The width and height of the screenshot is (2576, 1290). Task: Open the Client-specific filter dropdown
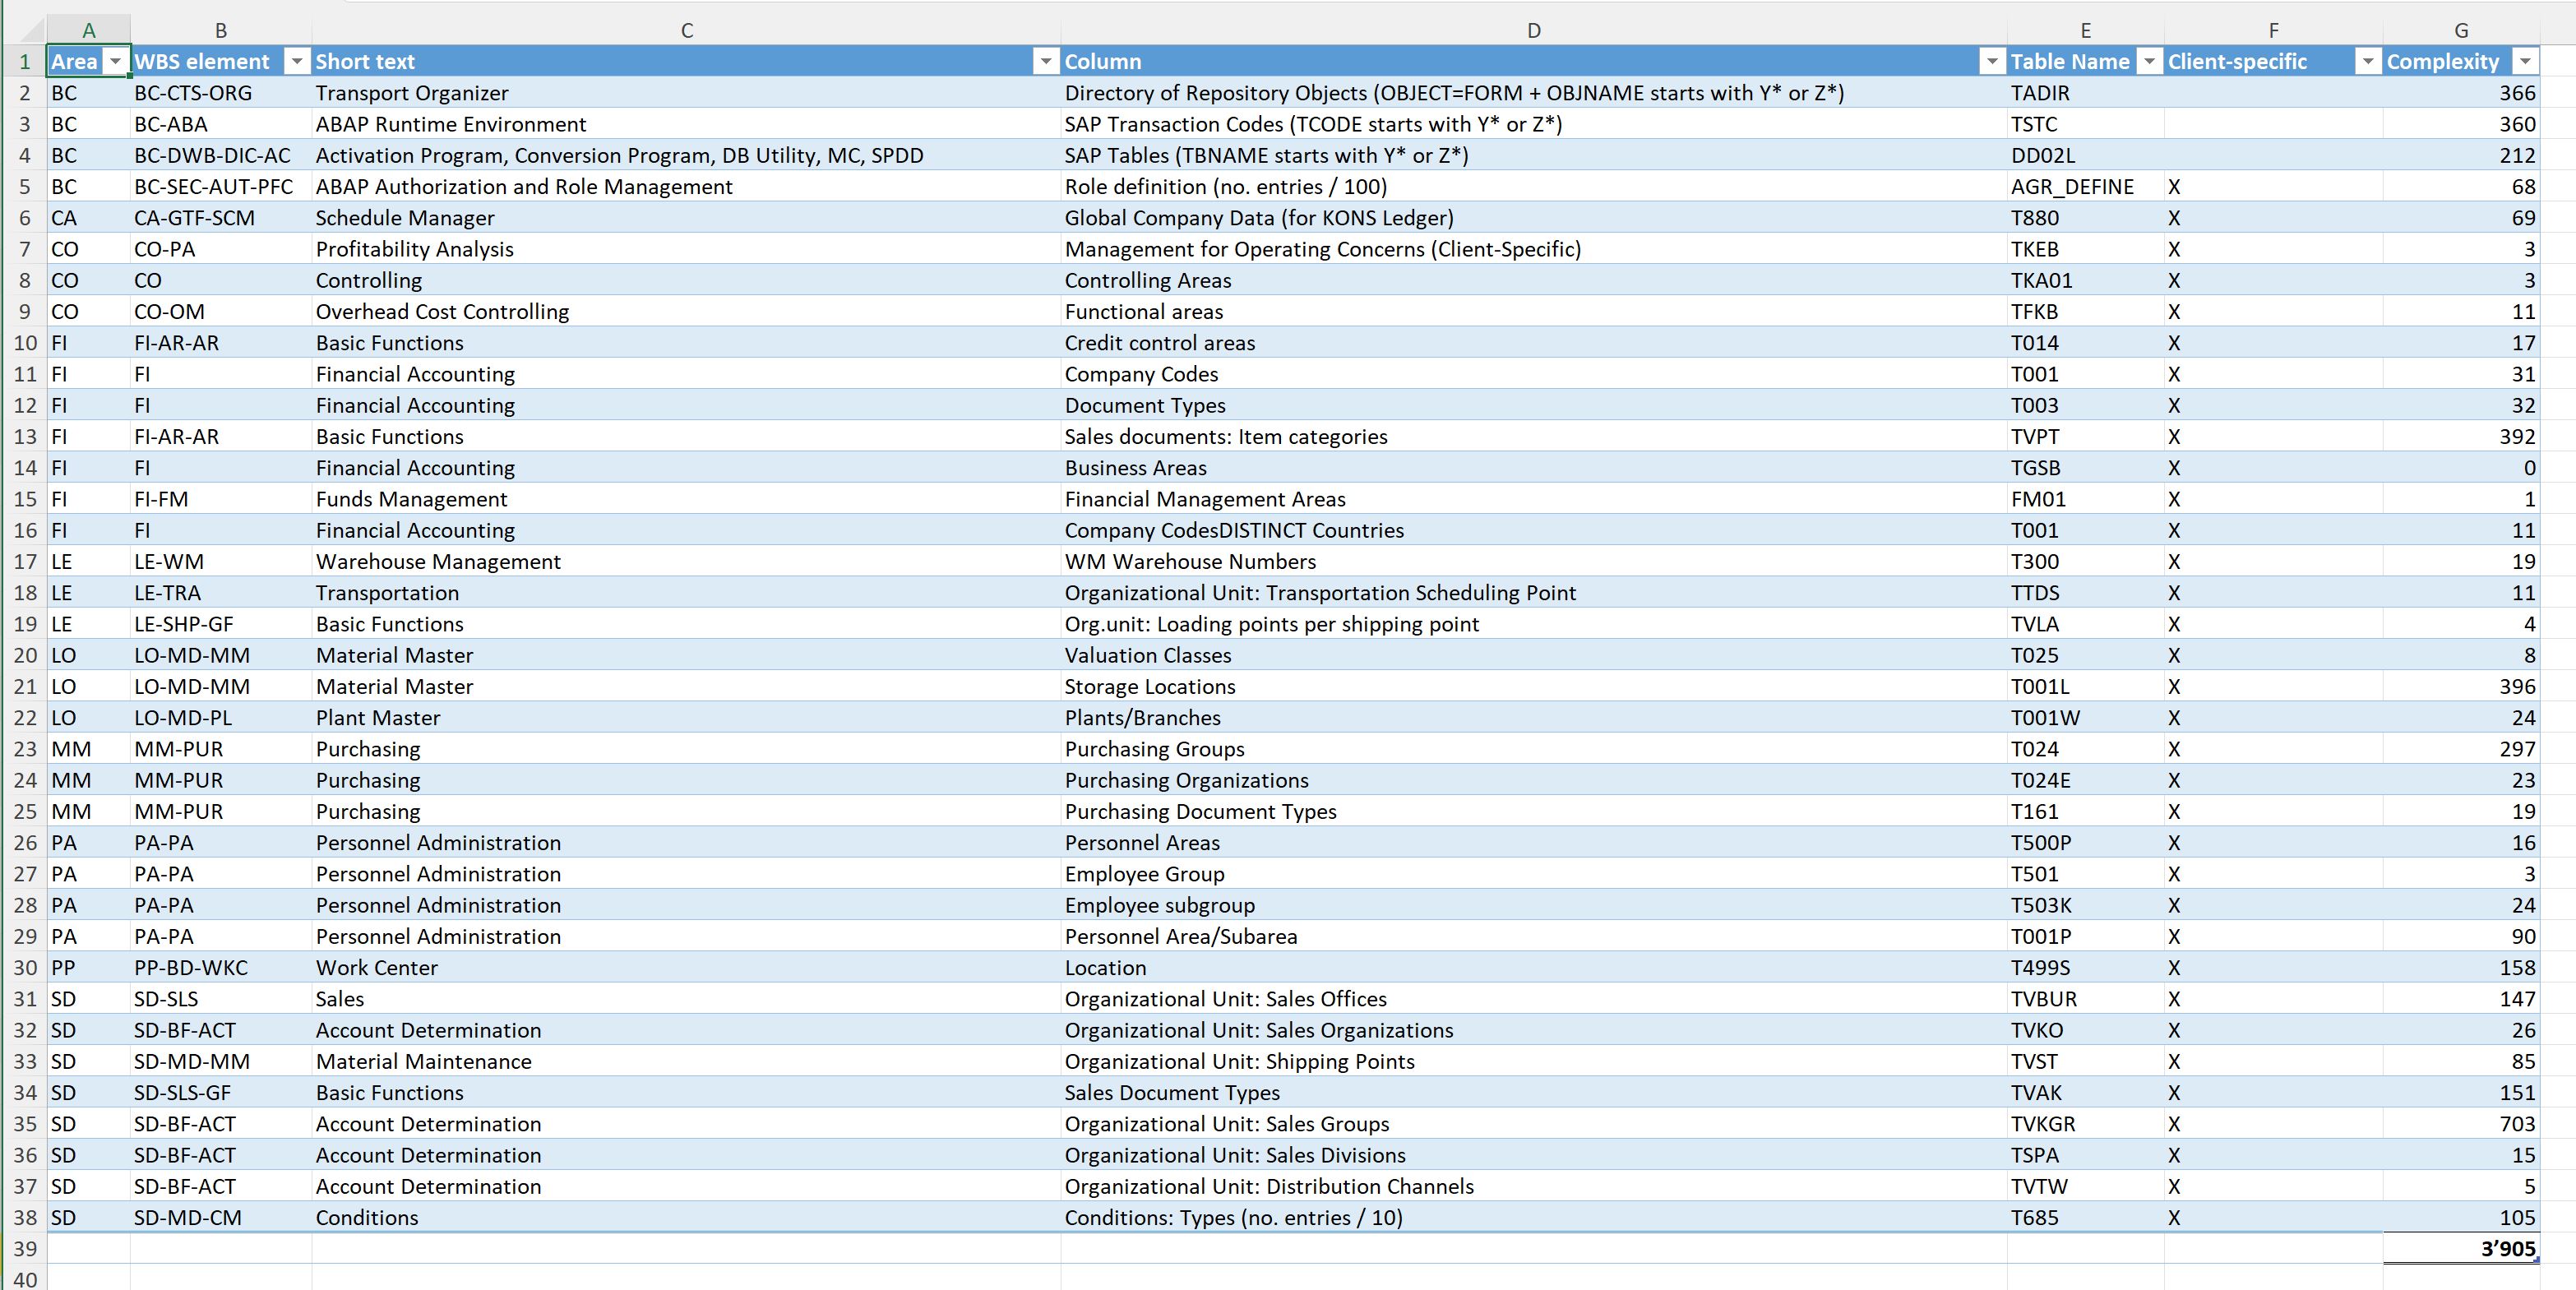point(2367,62)
